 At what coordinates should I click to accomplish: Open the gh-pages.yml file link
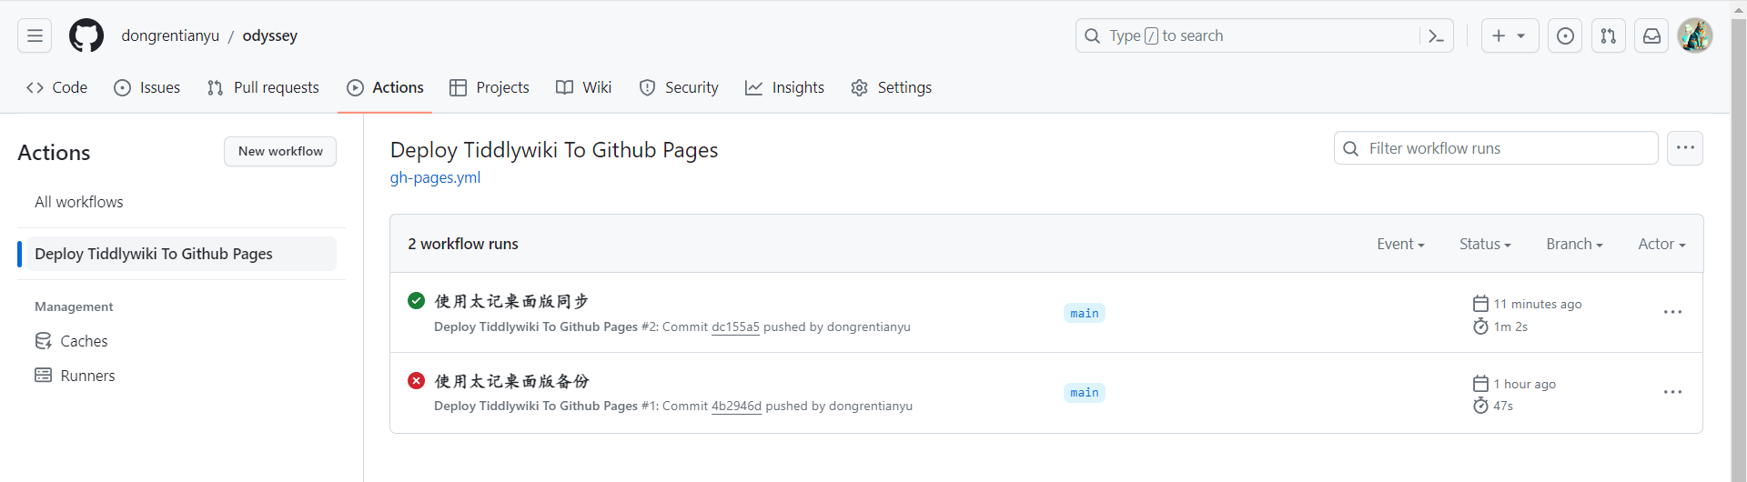click(x=435, y=177)
